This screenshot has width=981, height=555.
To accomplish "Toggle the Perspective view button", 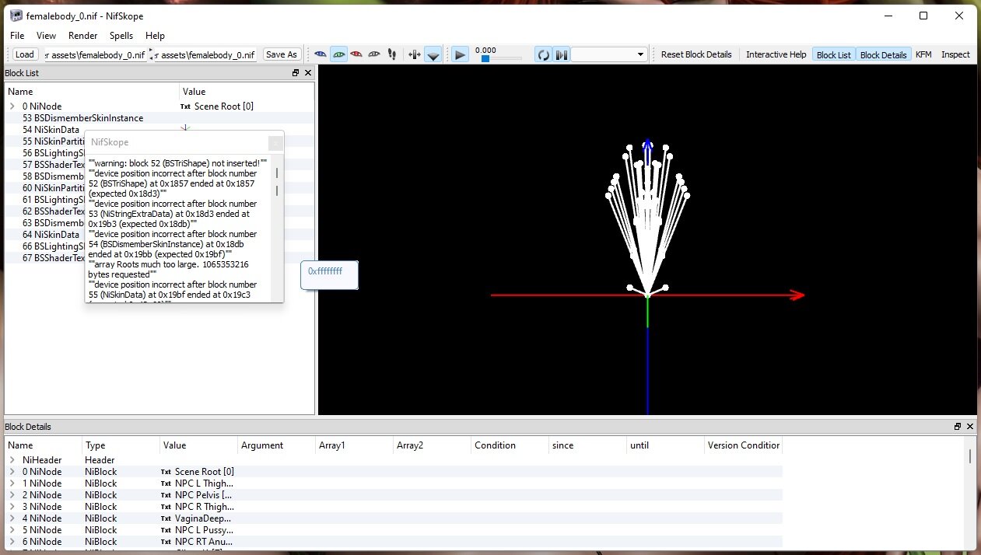I will click(x=433, y=54).
